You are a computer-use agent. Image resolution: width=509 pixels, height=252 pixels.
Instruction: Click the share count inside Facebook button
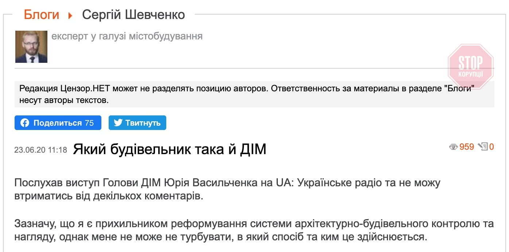click(x=91, y=123)
